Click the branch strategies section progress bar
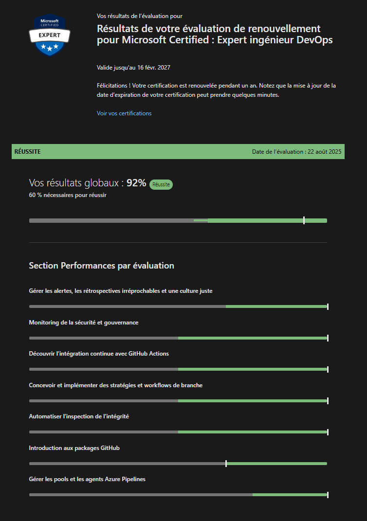The height and width of the screenshot is (521, 367). [x=178, y=400]
